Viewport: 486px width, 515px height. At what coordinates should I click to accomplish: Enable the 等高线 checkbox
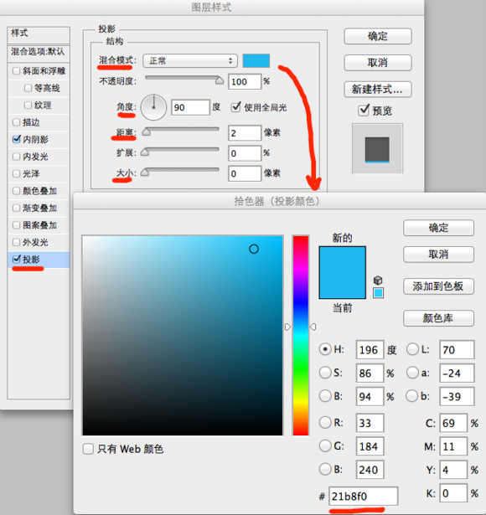[28, 88]
